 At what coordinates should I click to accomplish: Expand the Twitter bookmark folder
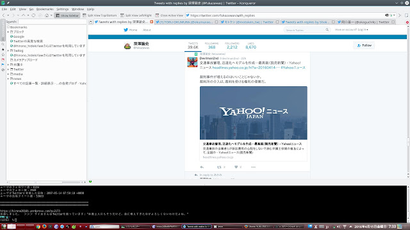click(x=8, y=70)
